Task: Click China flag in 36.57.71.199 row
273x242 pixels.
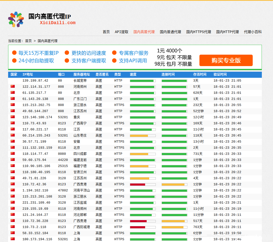Action: 13,141
